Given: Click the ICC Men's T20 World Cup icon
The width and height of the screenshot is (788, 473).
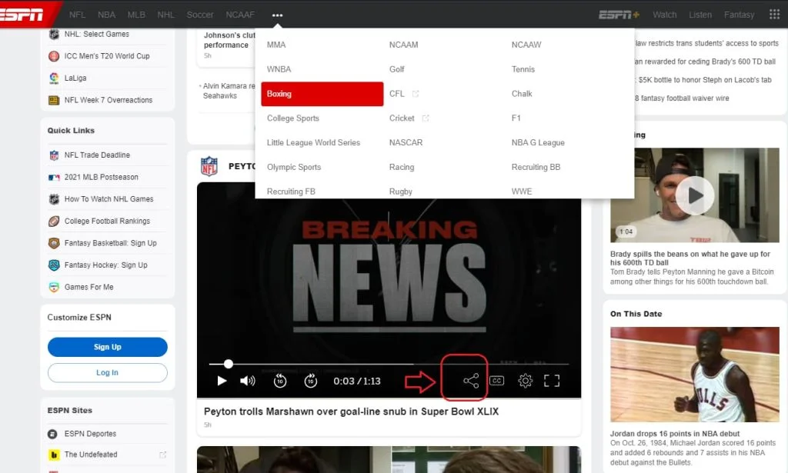Looking at the screenshot, I should pyautogui.click(x=54, y=56).
